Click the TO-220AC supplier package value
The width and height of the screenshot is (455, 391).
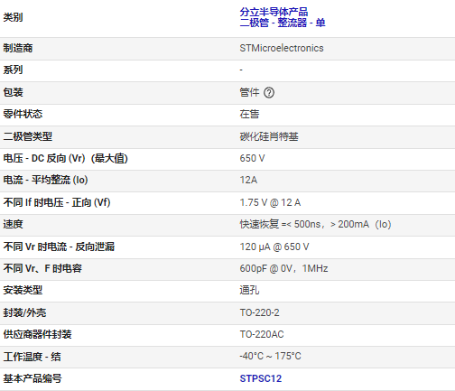262,334
